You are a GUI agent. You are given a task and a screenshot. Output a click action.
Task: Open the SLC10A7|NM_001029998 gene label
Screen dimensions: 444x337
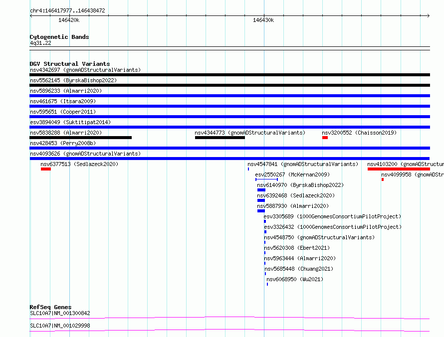point(60,326)
